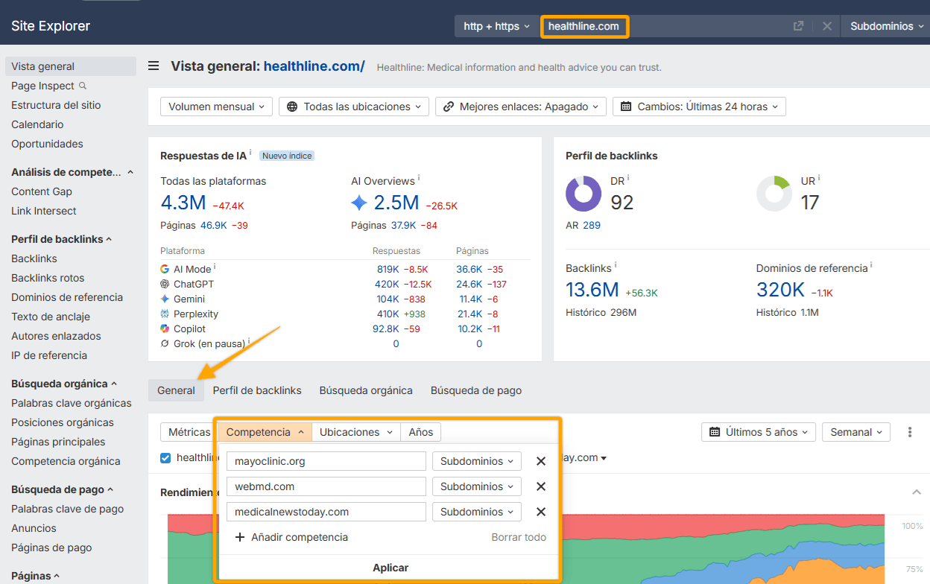The height and width of the screenshot is (584, 930).
Task: Open the Subdominios mode dropdown in top bar
Action: [885, 26]
